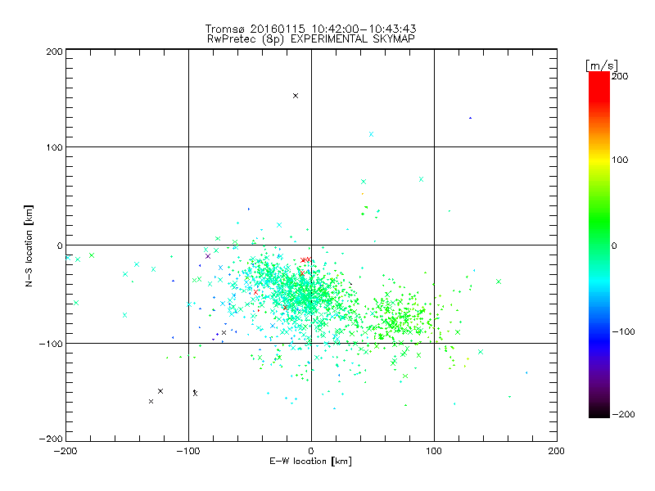Click the y-axis '-100' tick label
This screenshot has width=655, height=491.
tap(51, 344)
